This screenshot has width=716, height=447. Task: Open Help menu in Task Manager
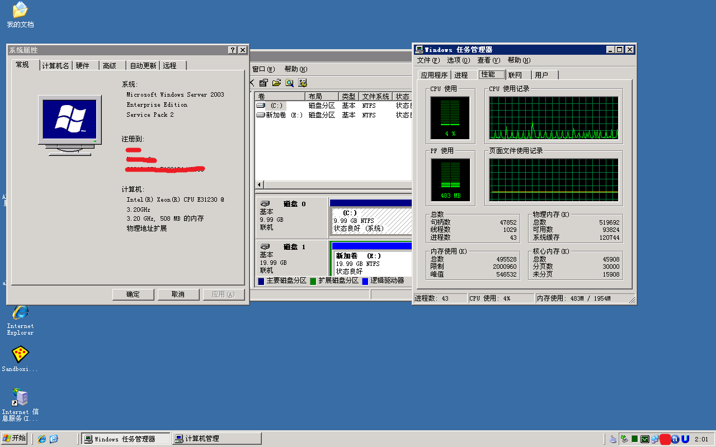click(x=519, y=60)
